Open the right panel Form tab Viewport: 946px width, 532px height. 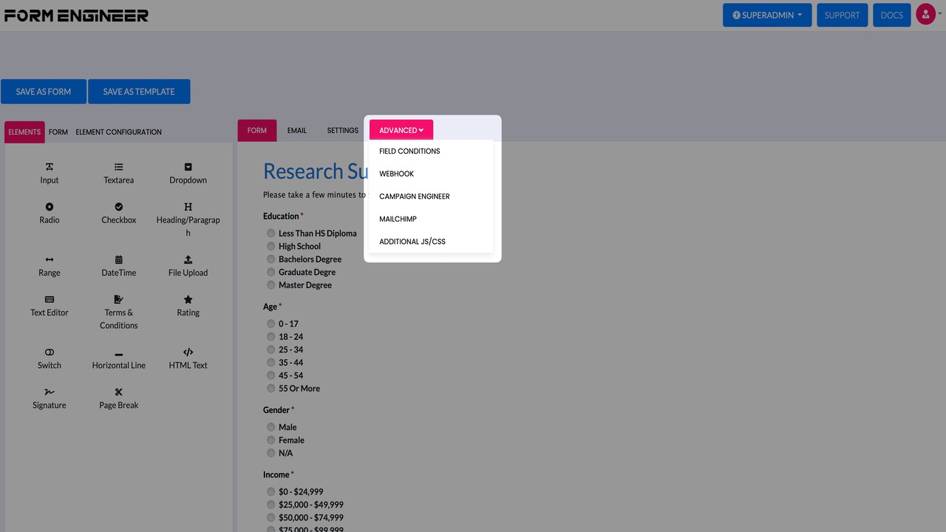coord(257,130)
